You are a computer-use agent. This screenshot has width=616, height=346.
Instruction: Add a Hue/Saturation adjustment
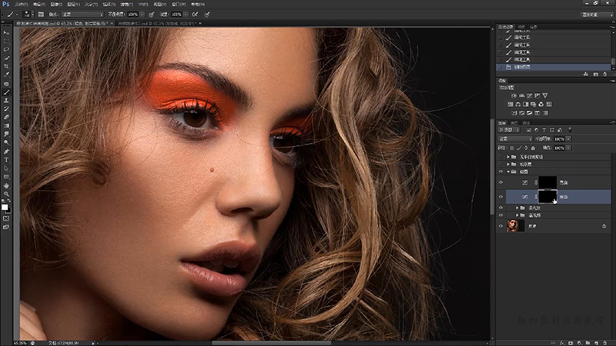pos(511,105)
